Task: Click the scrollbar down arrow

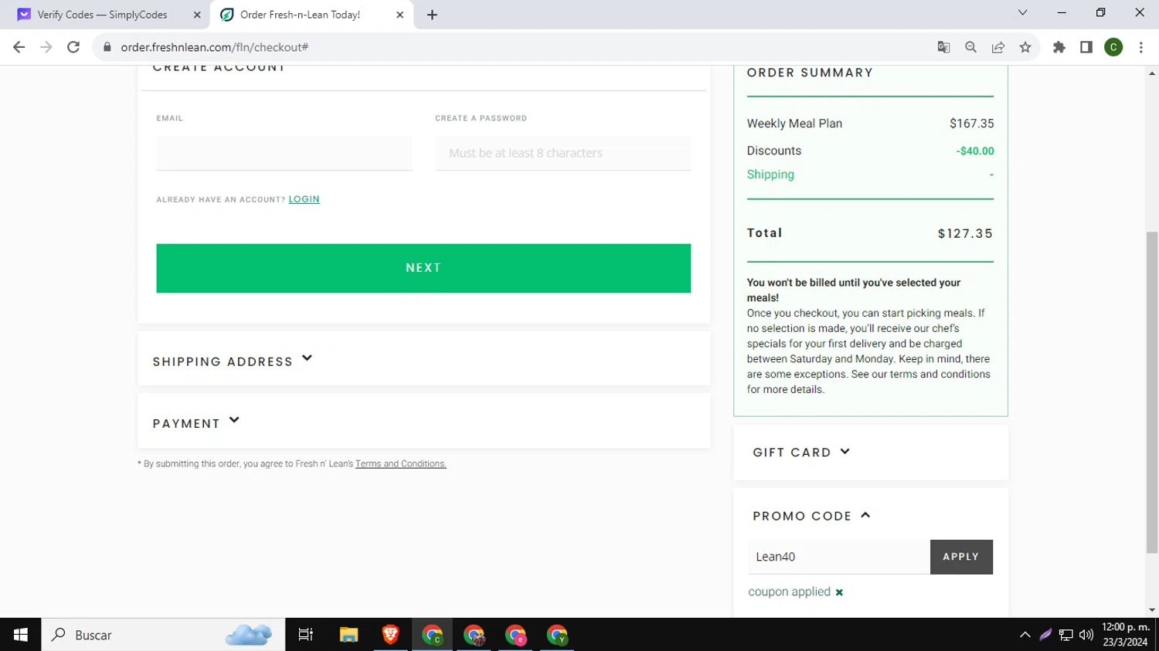Action: [x=1152, y=610]
